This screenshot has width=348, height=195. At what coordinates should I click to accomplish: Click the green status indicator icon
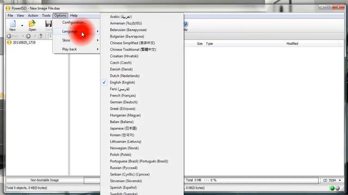(332, 188)
